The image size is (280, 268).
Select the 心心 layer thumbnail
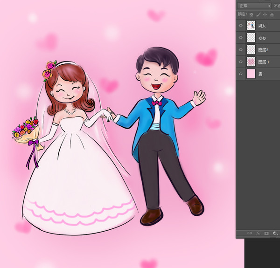(251, 37)
